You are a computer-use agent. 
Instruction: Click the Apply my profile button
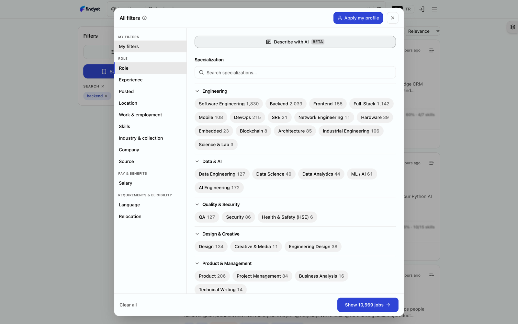point(358,18)
